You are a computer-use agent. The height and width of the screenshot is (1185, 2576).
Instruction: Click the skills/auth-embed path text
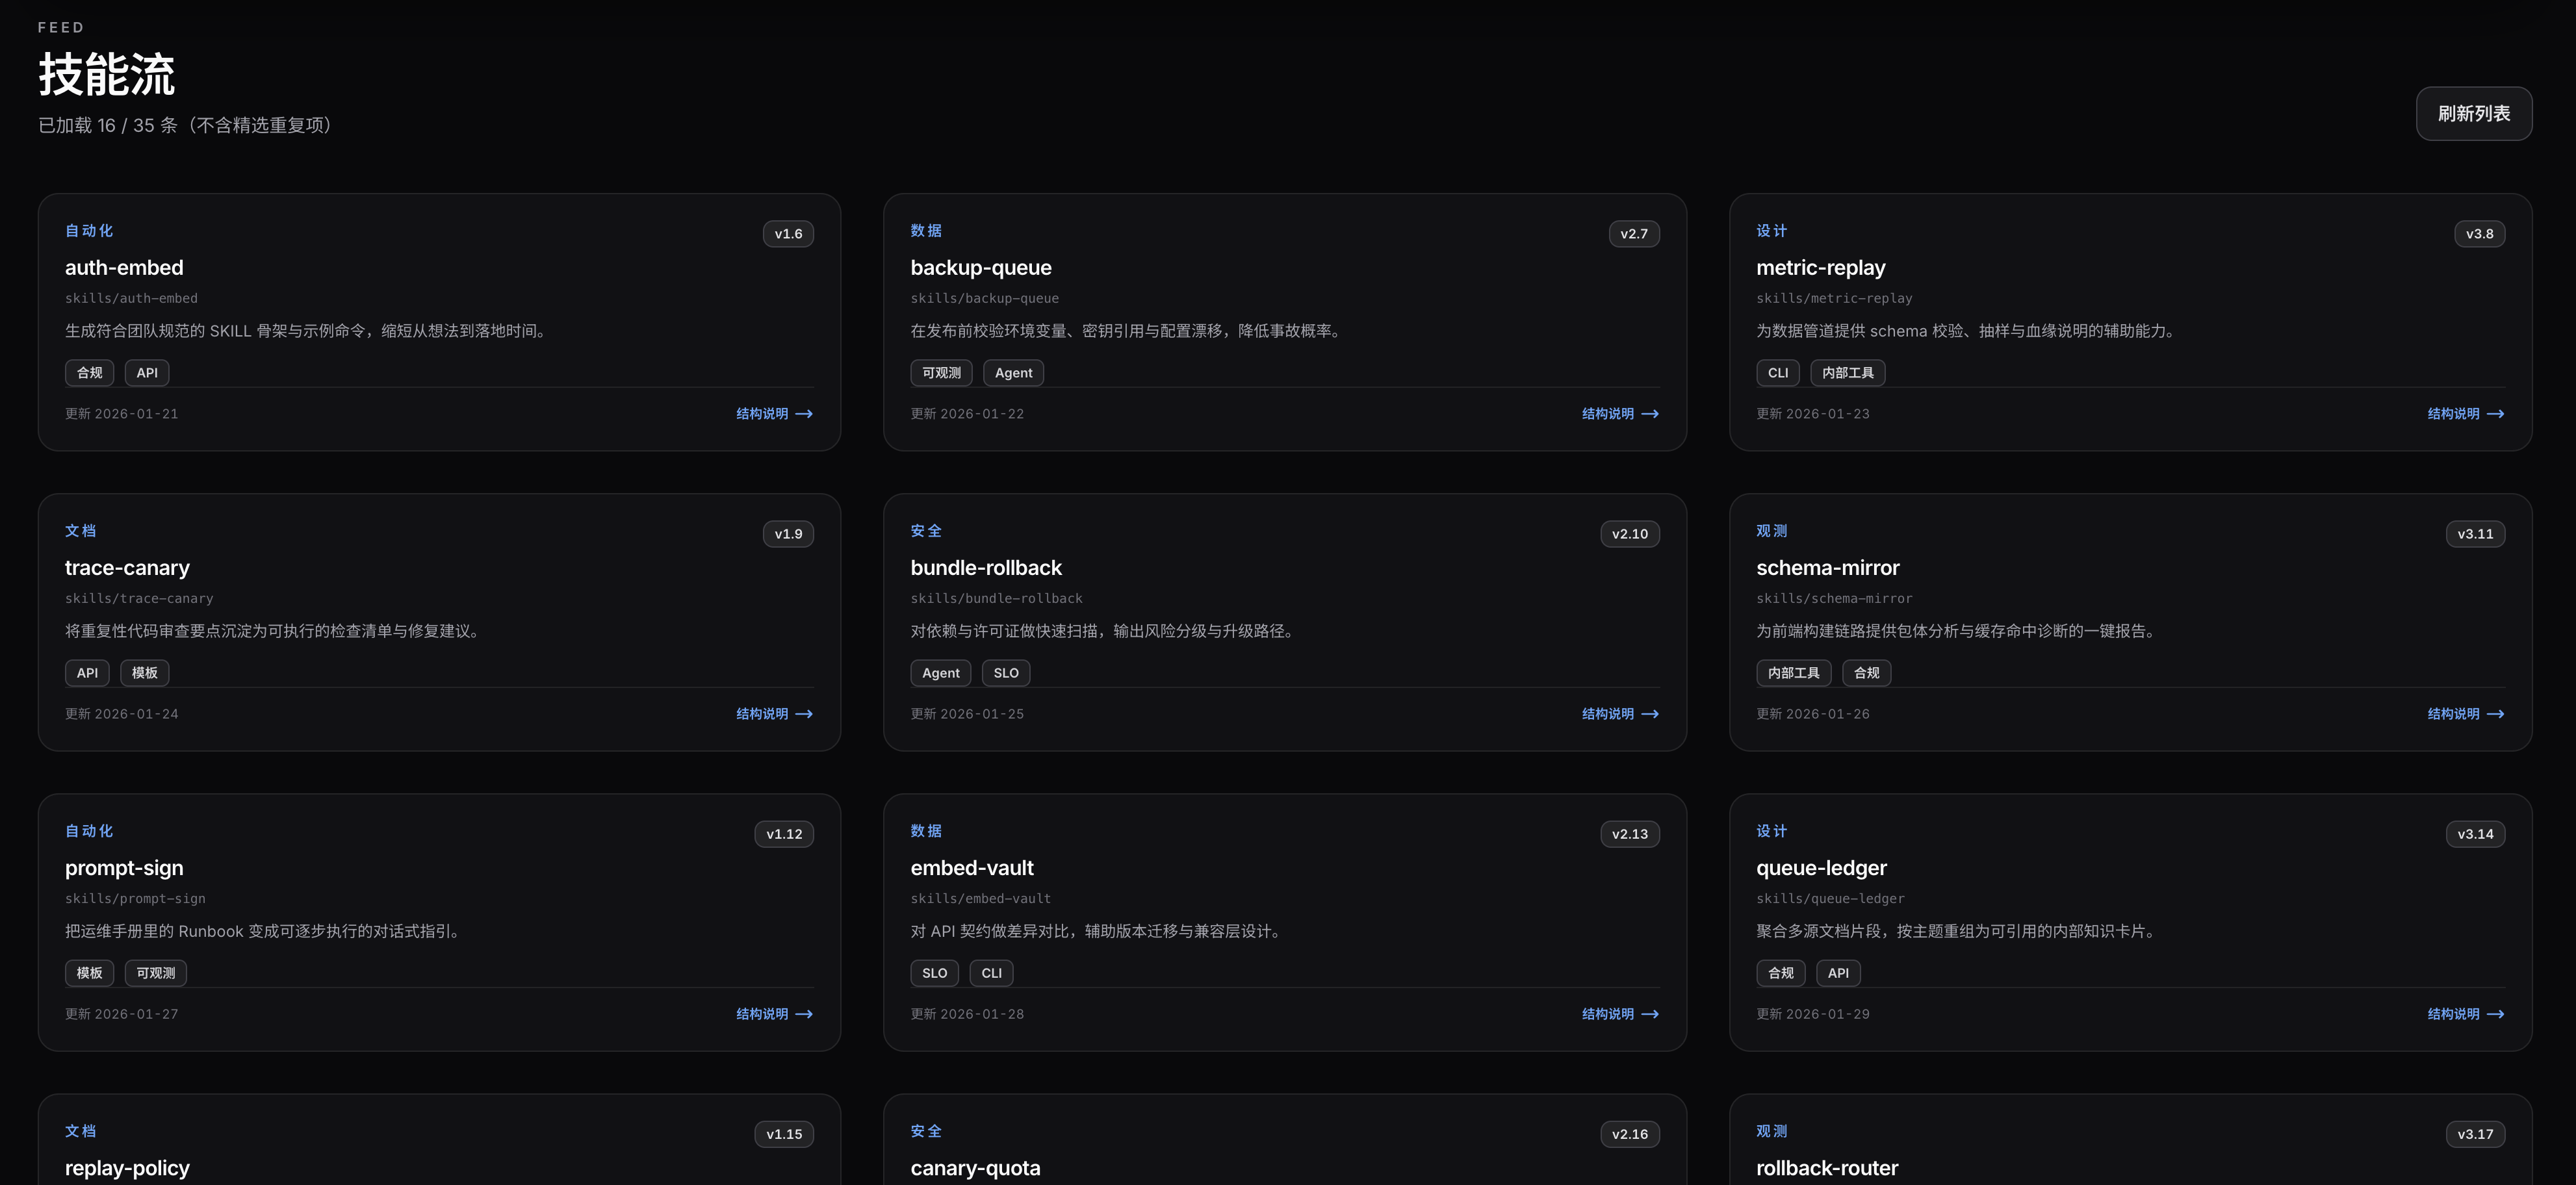131,299
